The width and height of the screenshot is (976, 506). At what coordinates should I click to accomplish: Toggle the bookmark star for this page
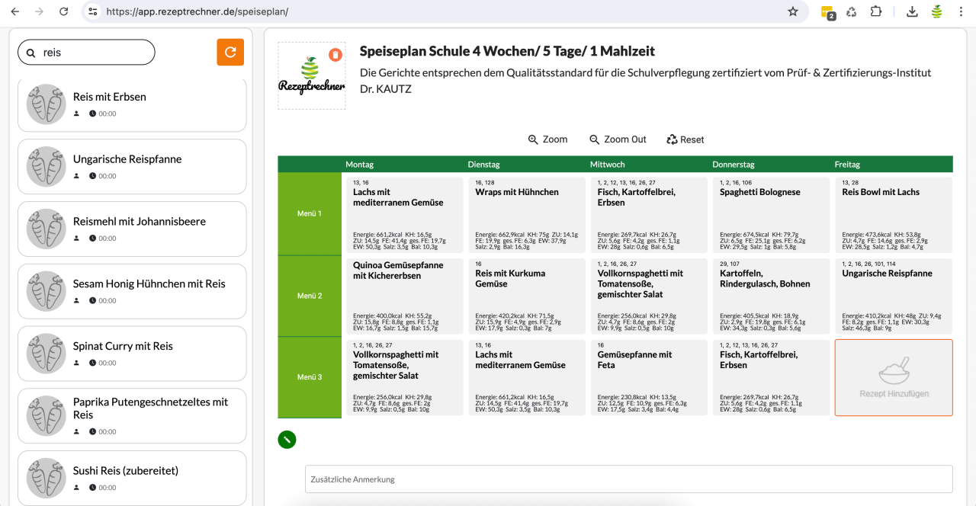[793, 11]
